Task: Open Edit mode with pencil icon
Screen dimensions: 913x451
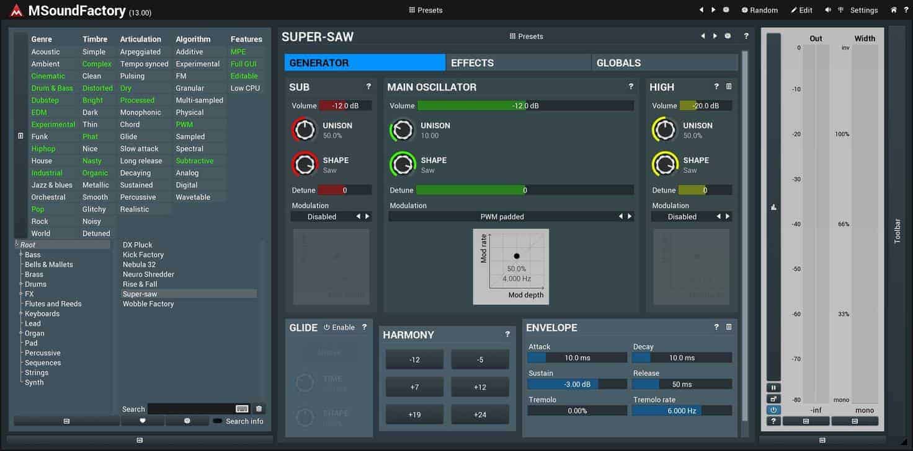Action: click(801, 10)
